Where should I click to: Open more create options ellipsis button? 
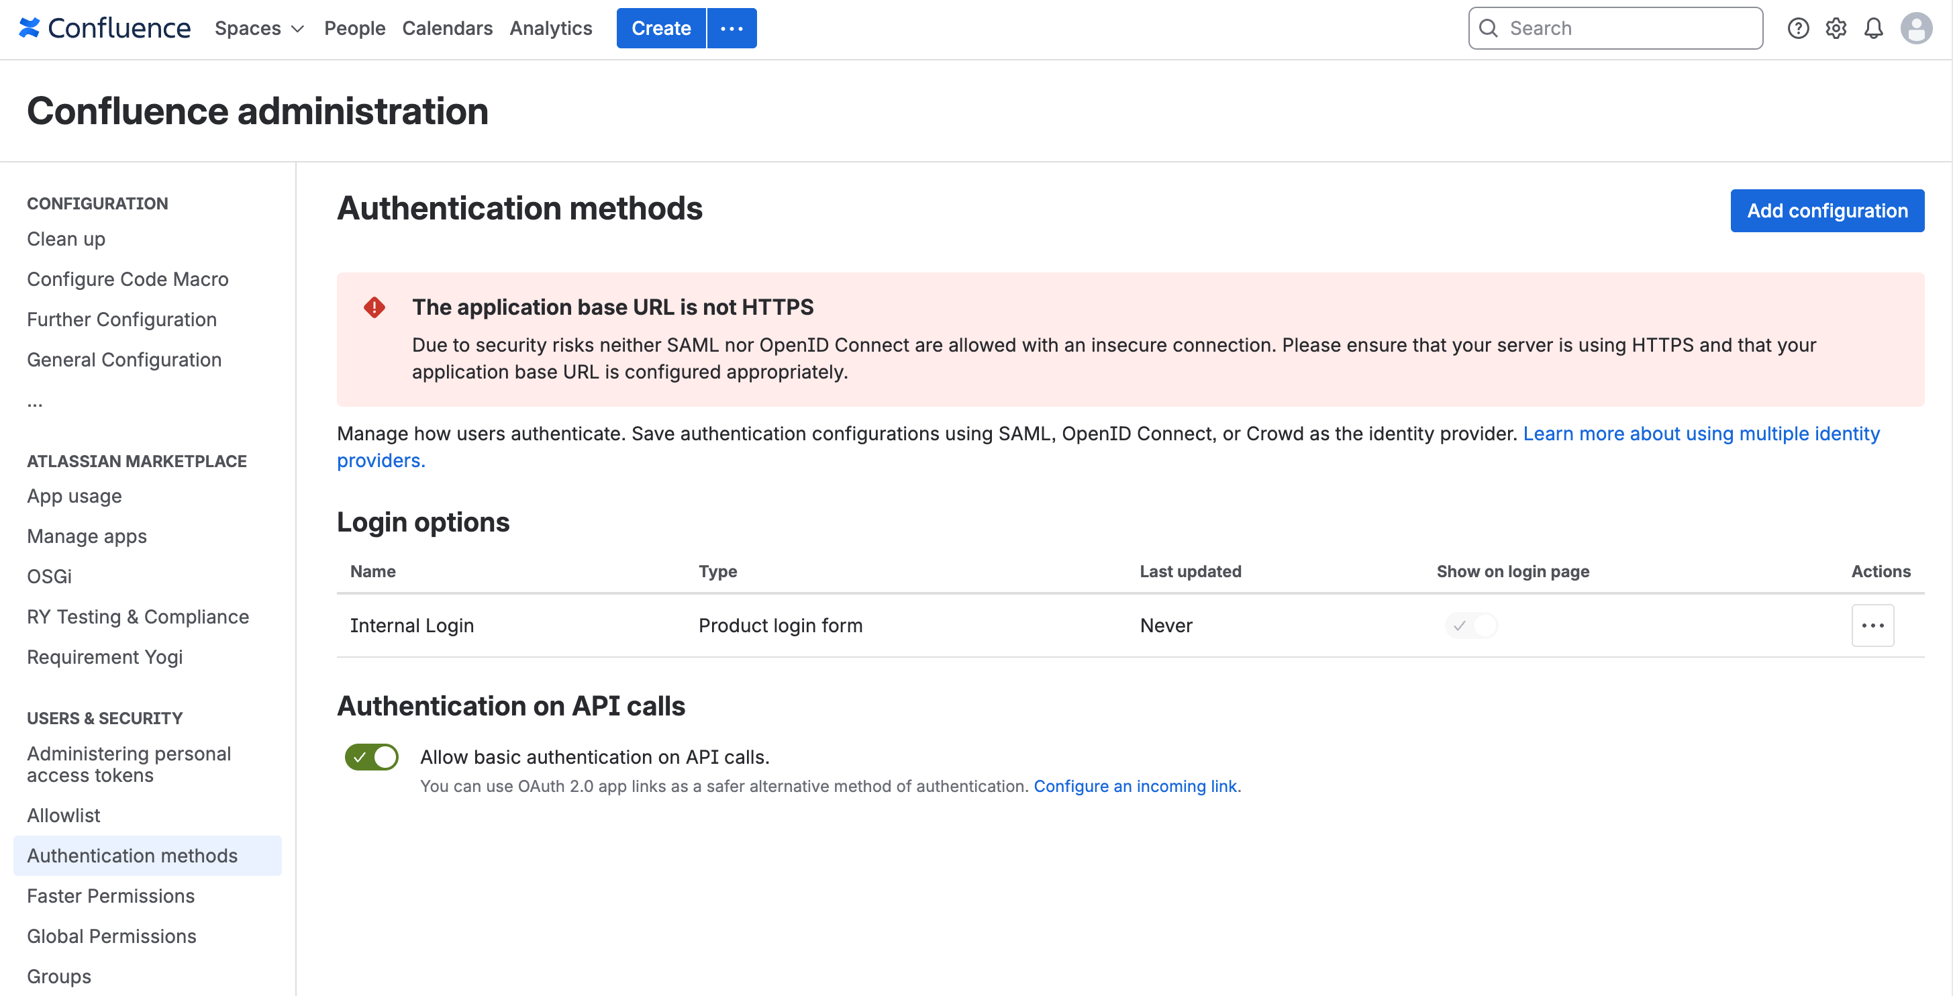pyautogui.click(x=732, y=28)
